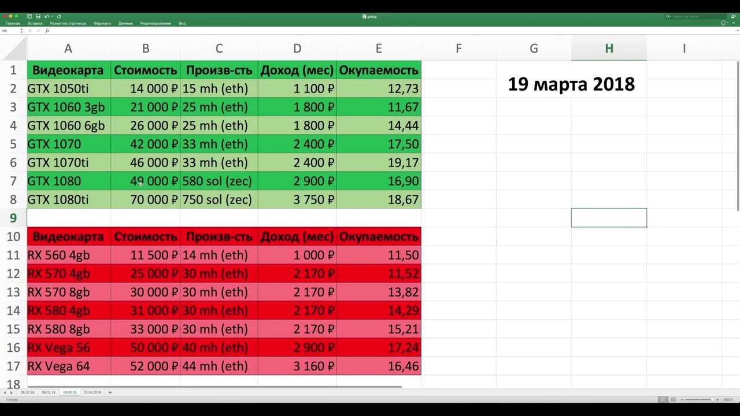This screenshot has height=416, width=740.
Task: Click previous sheet navigation arrow
Action: [5, 392]
